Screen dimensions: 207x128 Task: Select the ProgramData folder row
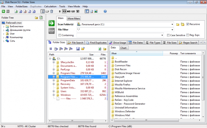78,80
